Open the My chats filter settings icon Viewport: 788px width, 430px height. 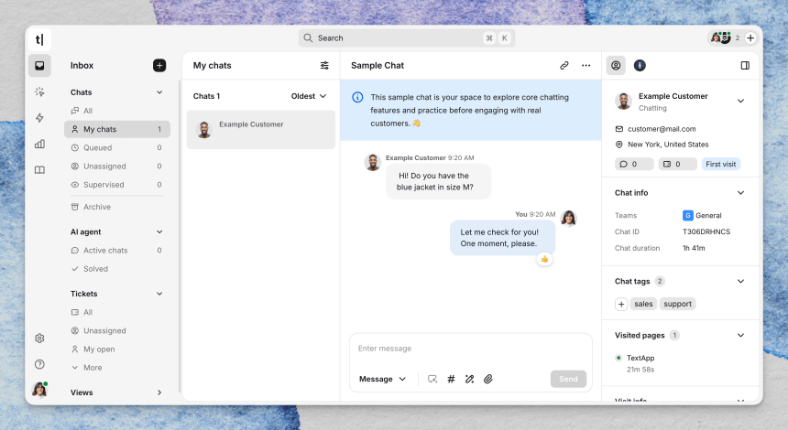coord(324,65)
